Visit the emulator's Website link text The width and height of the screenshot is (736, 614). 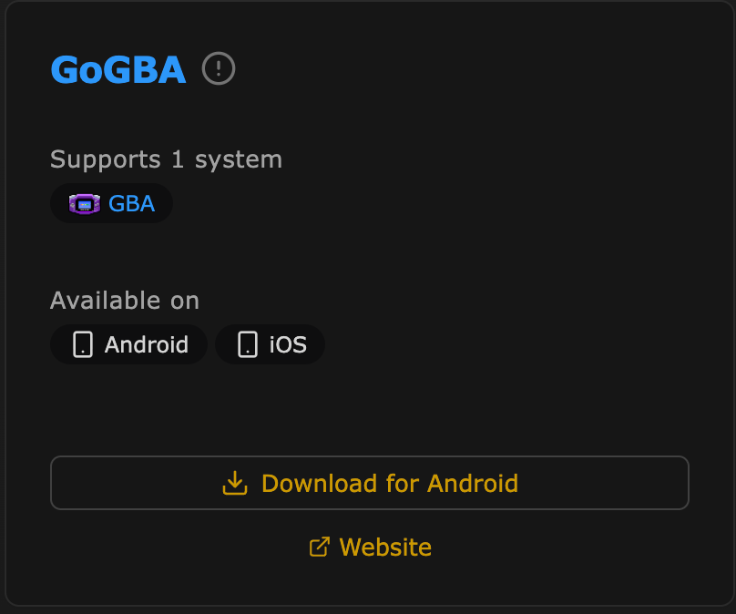(385, 547)
